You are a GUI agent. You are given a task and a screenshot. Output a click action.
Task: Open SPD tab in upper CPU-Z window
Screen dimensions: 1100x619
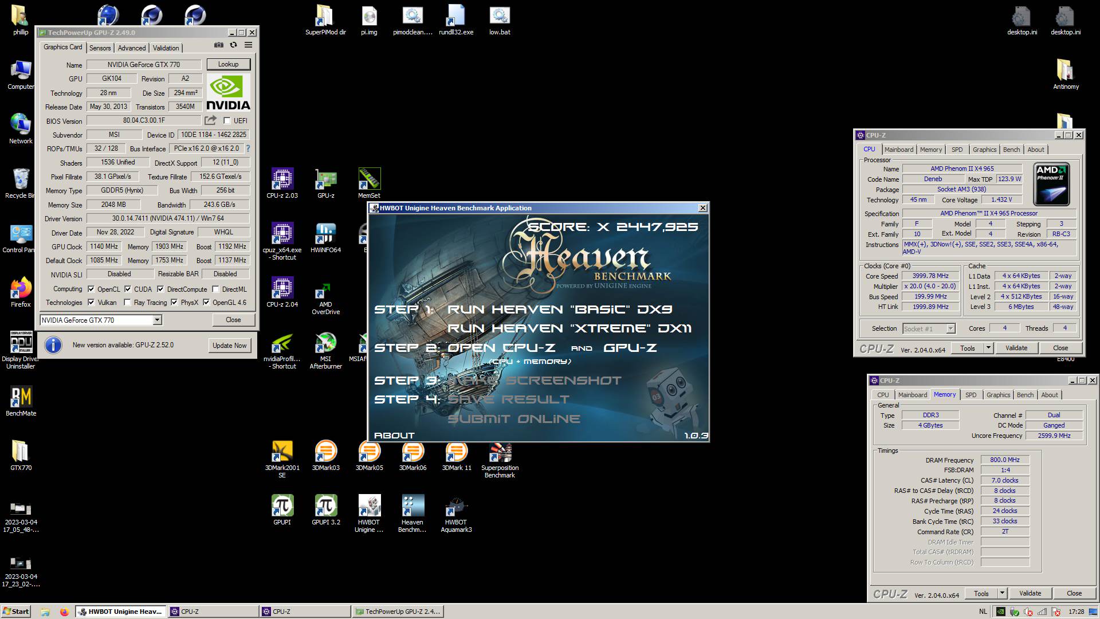point(957,150)
